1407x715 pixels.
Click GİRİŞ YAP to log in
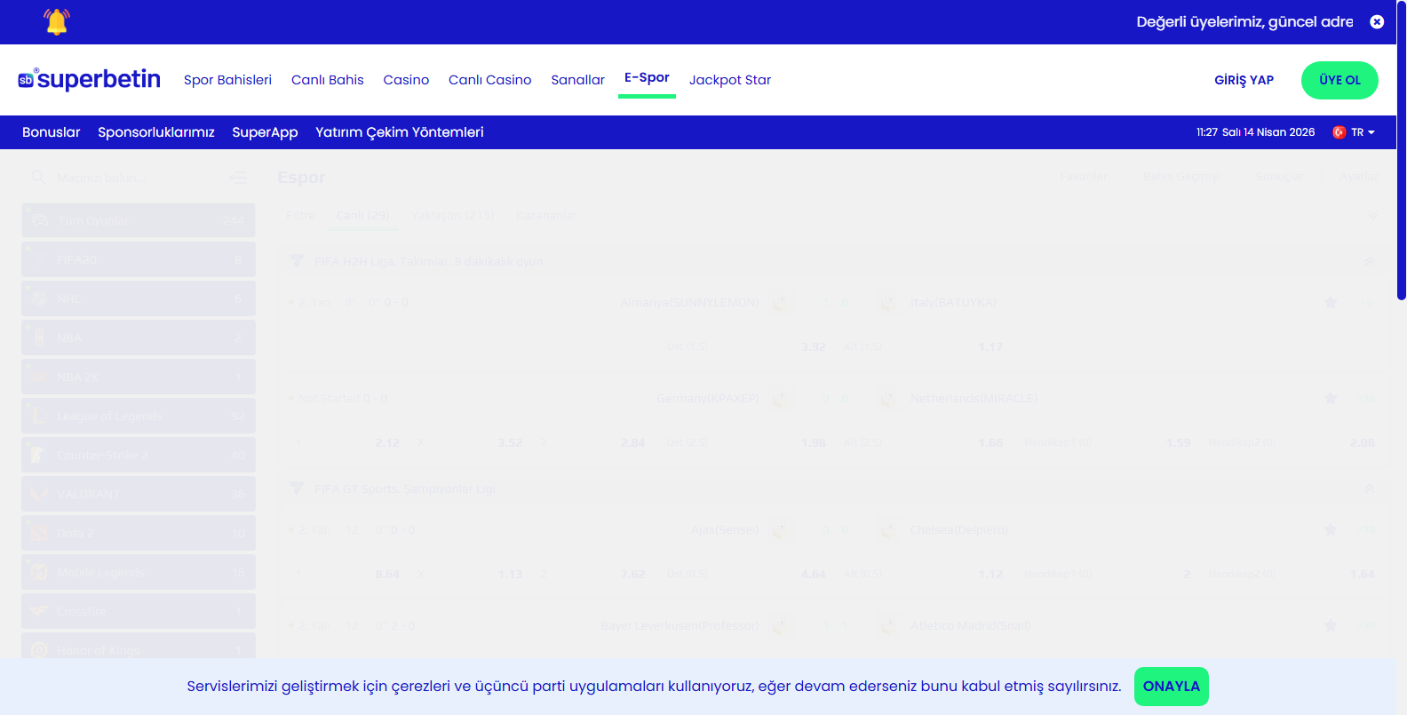click(x=1244, y=80)
